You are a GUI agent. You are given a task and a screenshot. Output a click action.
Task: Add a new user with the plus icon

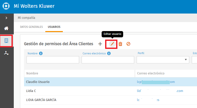click(100, 44)
